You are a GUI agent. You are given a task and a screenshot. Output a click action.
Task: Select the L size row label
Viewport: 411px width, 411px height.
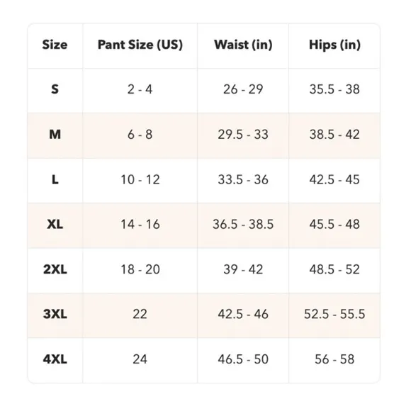[55, 180]
